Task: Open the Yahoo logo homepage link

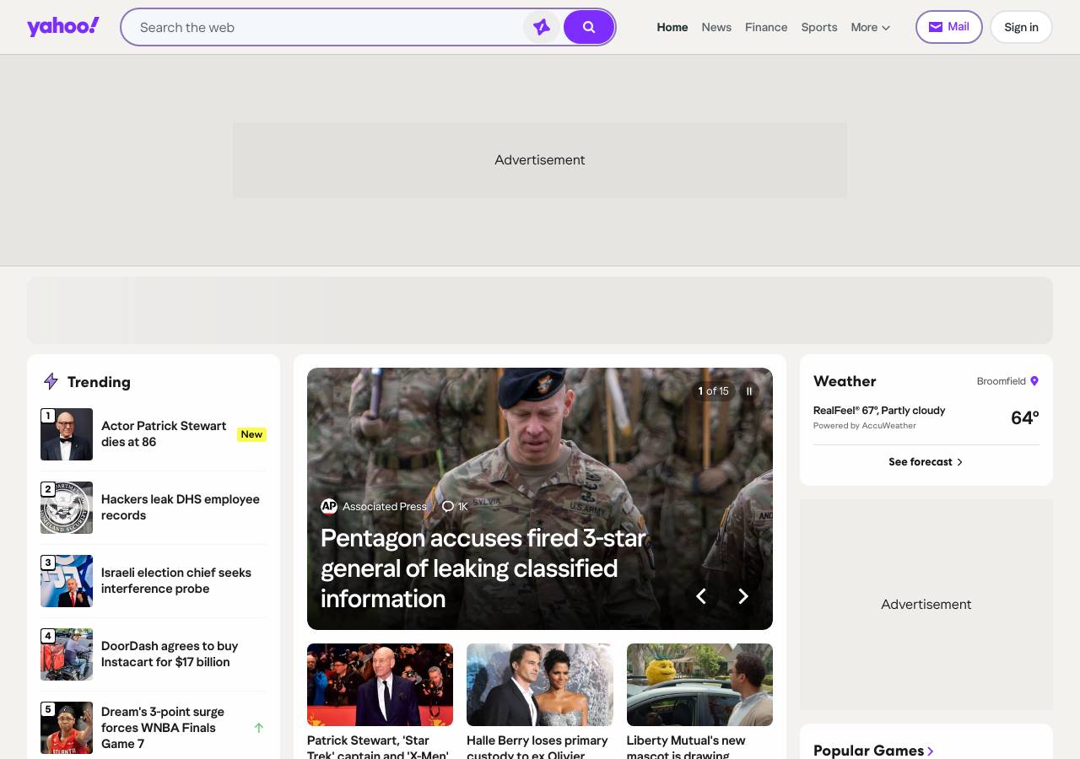Action: (63, 27)
